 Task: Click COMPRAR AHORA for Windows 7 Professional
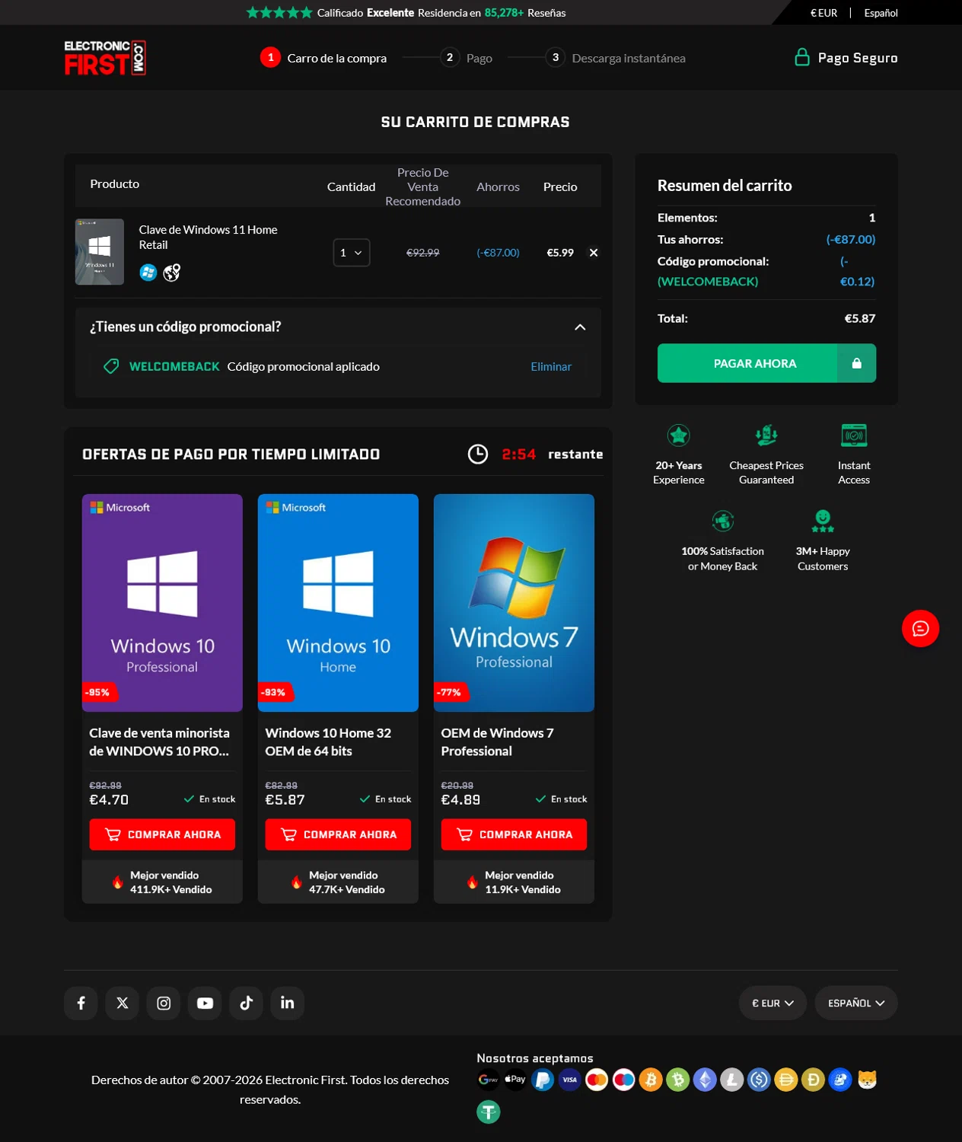pyautogui.click(x=514, y=834)
